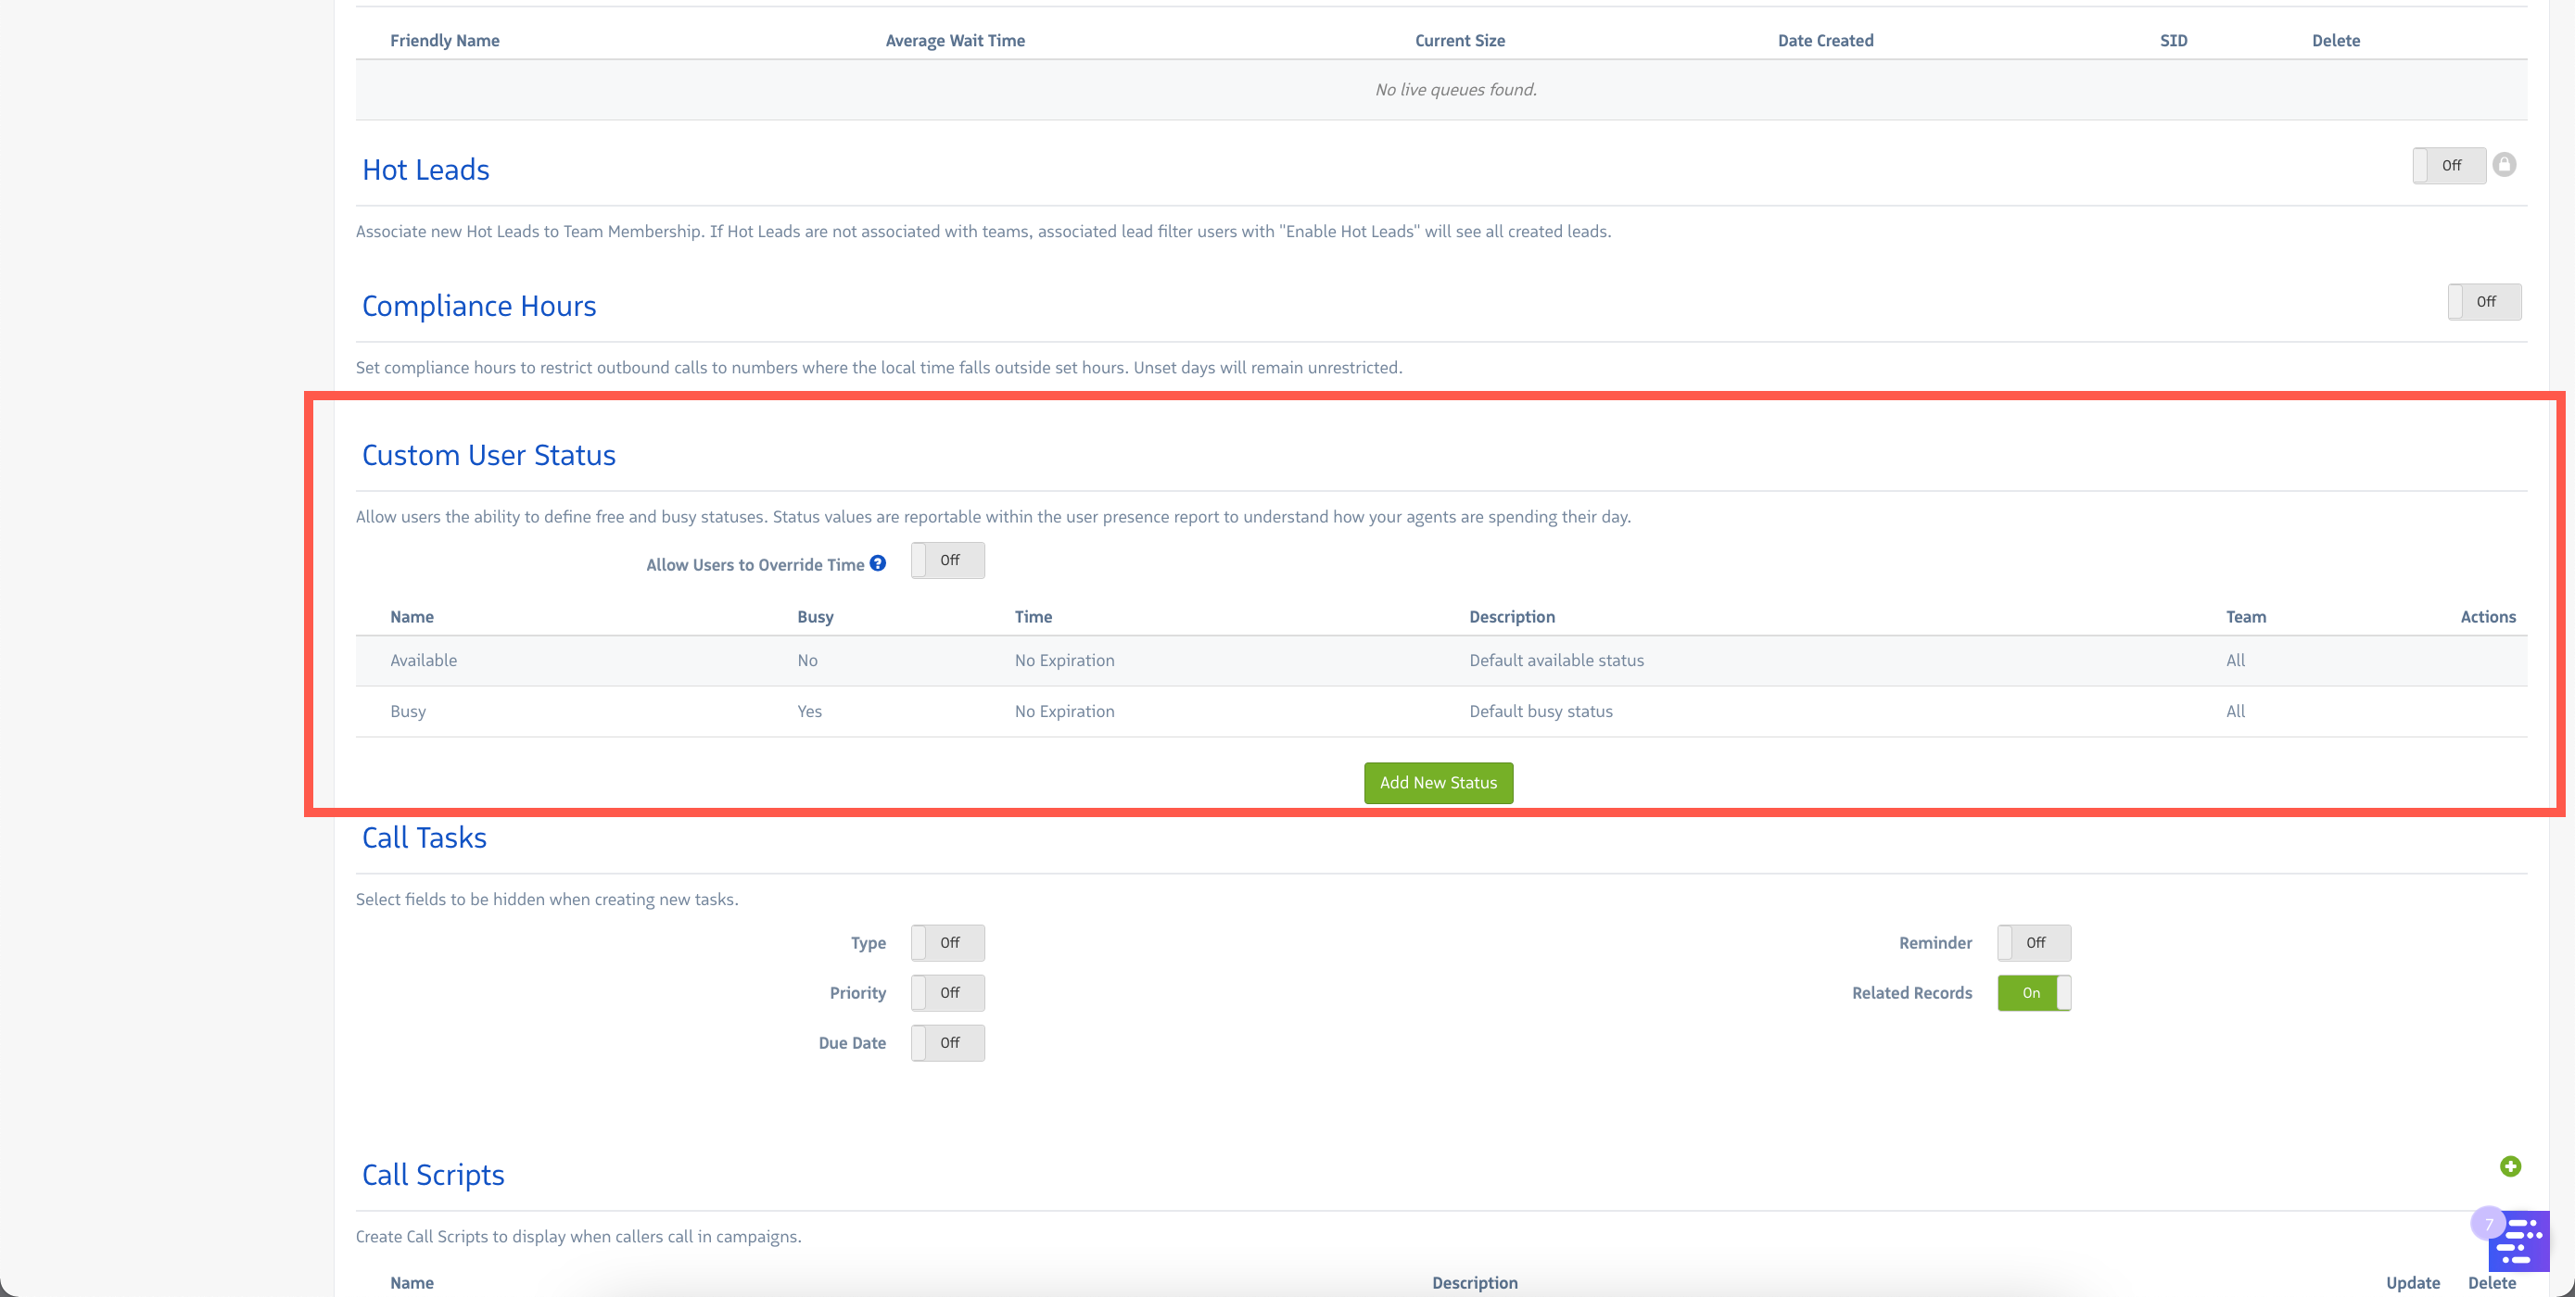Click help icon next to Override Time
The image size is (2575, 1297).
[878, 563]
